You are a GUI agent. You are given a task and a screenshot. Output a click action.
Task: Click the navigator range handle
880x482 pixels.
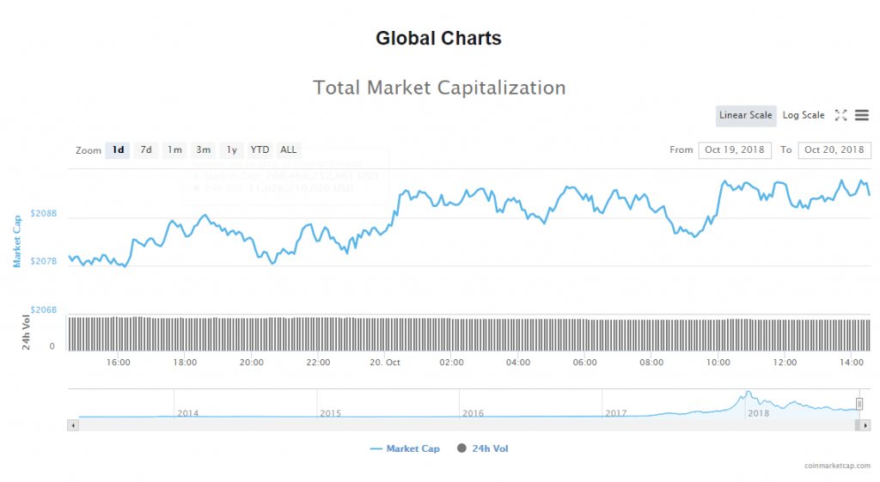859,404
